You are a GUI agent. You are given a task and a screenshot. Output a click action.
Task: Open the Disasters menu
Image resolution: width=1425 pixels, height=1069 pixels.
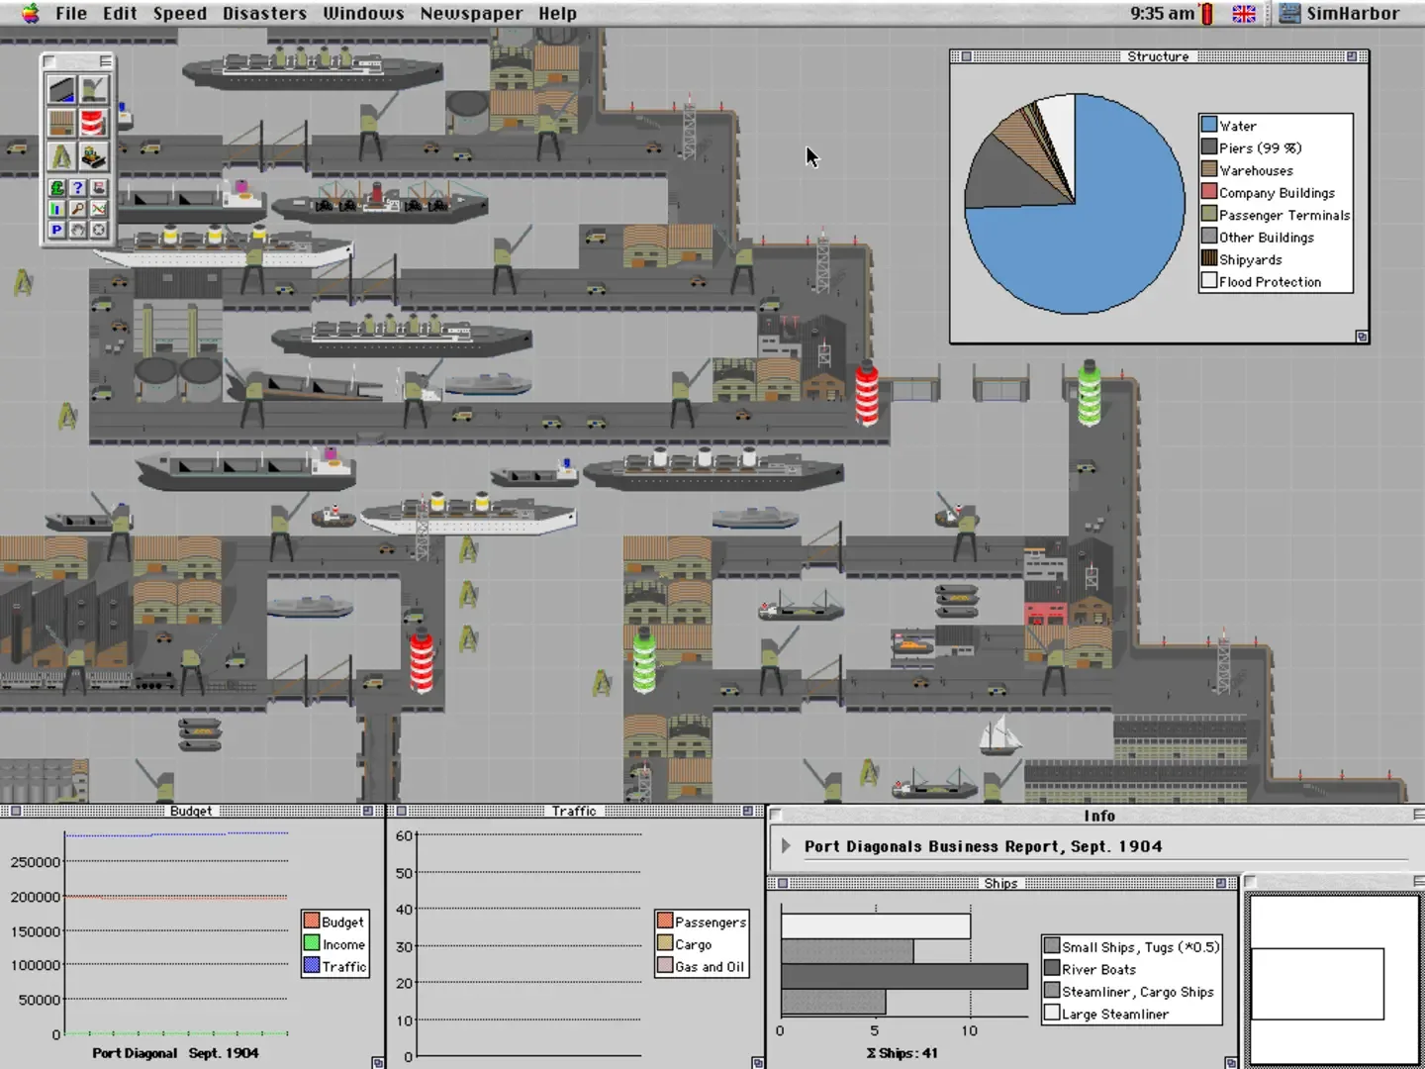[264, 14]
